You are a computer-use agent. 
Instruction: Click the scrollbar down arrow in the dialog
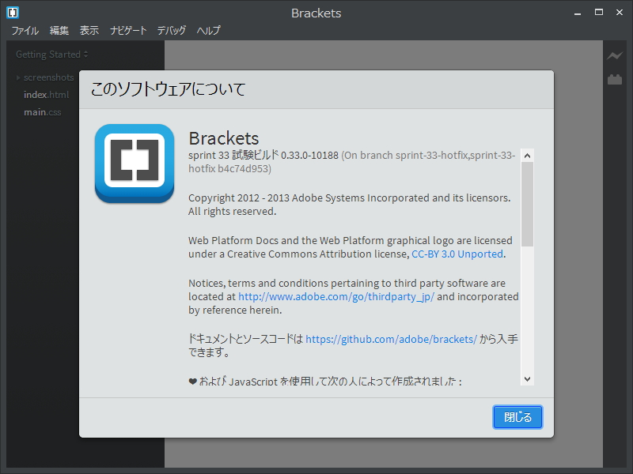pos(528,378)
